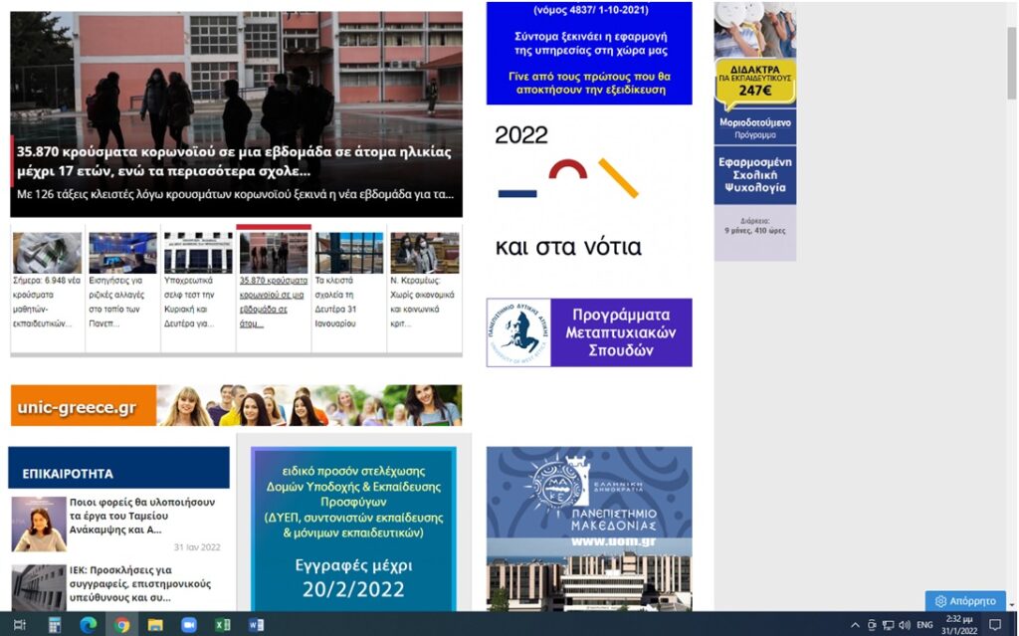Expand the hidden system tray icons chevron
The image size is (1019, 636).
tap(855, 625)
